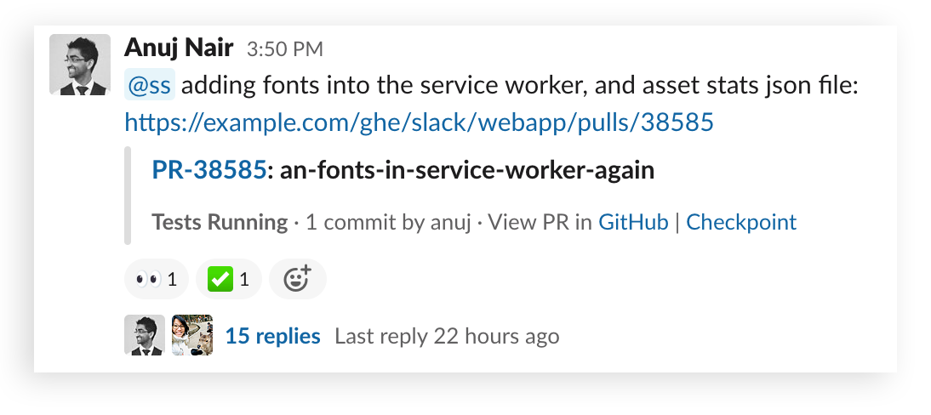Open Anuj Nair's profile via name
The height and width of the screenshot is (415, 931).
[x=180, y=48]
